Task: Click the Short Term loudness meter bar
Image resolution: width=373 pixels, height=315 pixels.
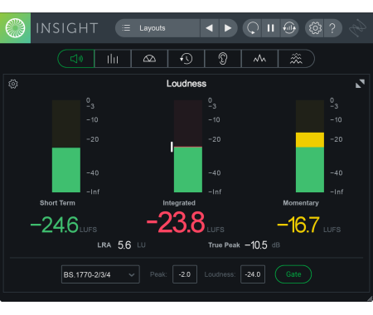Action: pyautogui.click(x=66, y=146)
